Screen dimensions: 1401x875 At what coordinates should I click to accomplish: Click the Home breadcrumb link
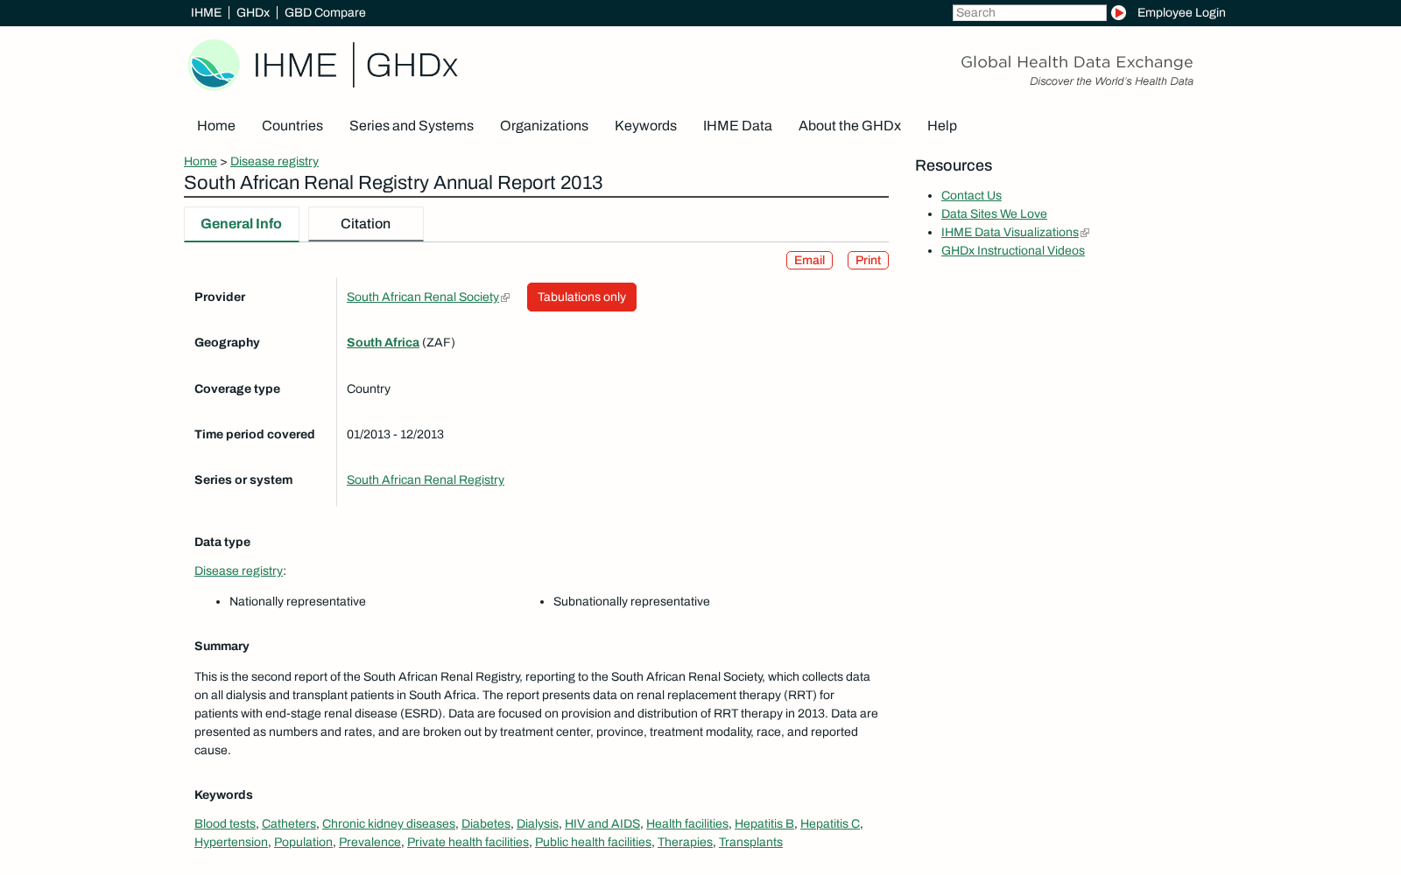coord(201,161)
